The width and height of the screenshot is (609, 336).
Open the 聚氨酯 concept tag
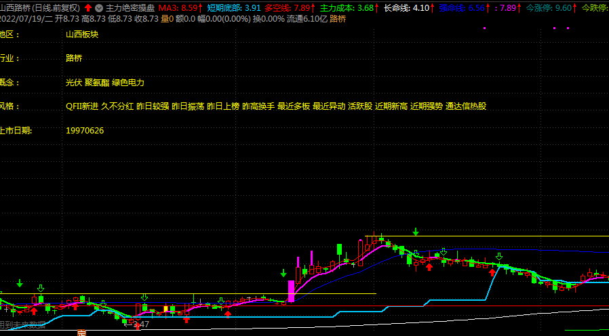[x=97, y=82]
